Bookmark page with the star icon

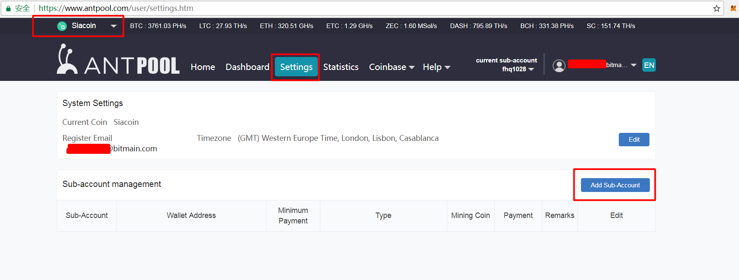point(716,8)
